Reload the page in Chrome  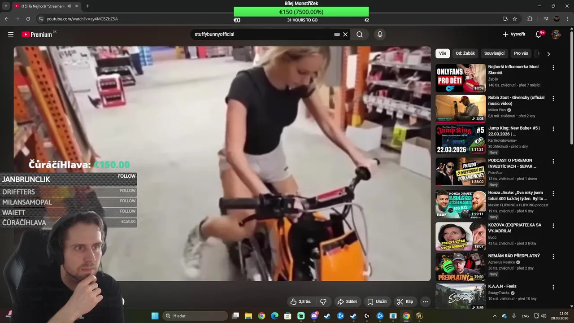(x=28, y=19)
